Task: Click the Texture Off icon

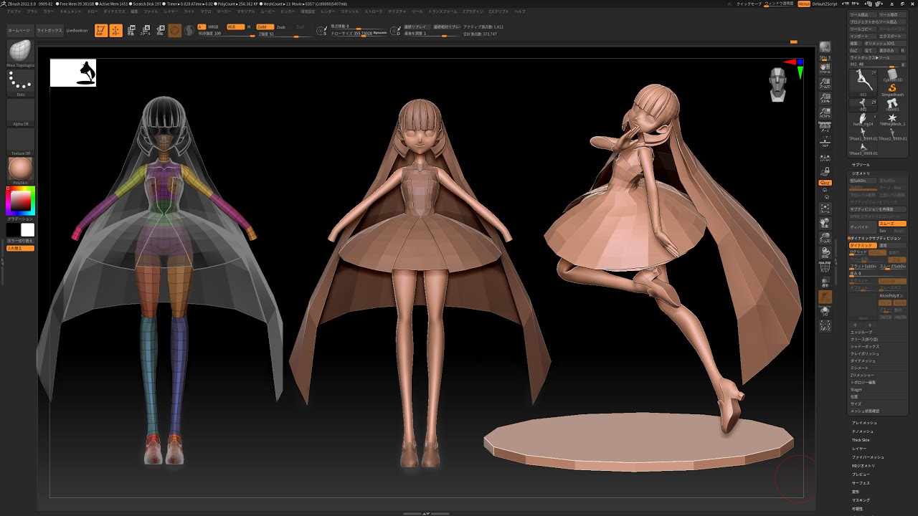Action: pyautogui.click(x=20, y=140)
